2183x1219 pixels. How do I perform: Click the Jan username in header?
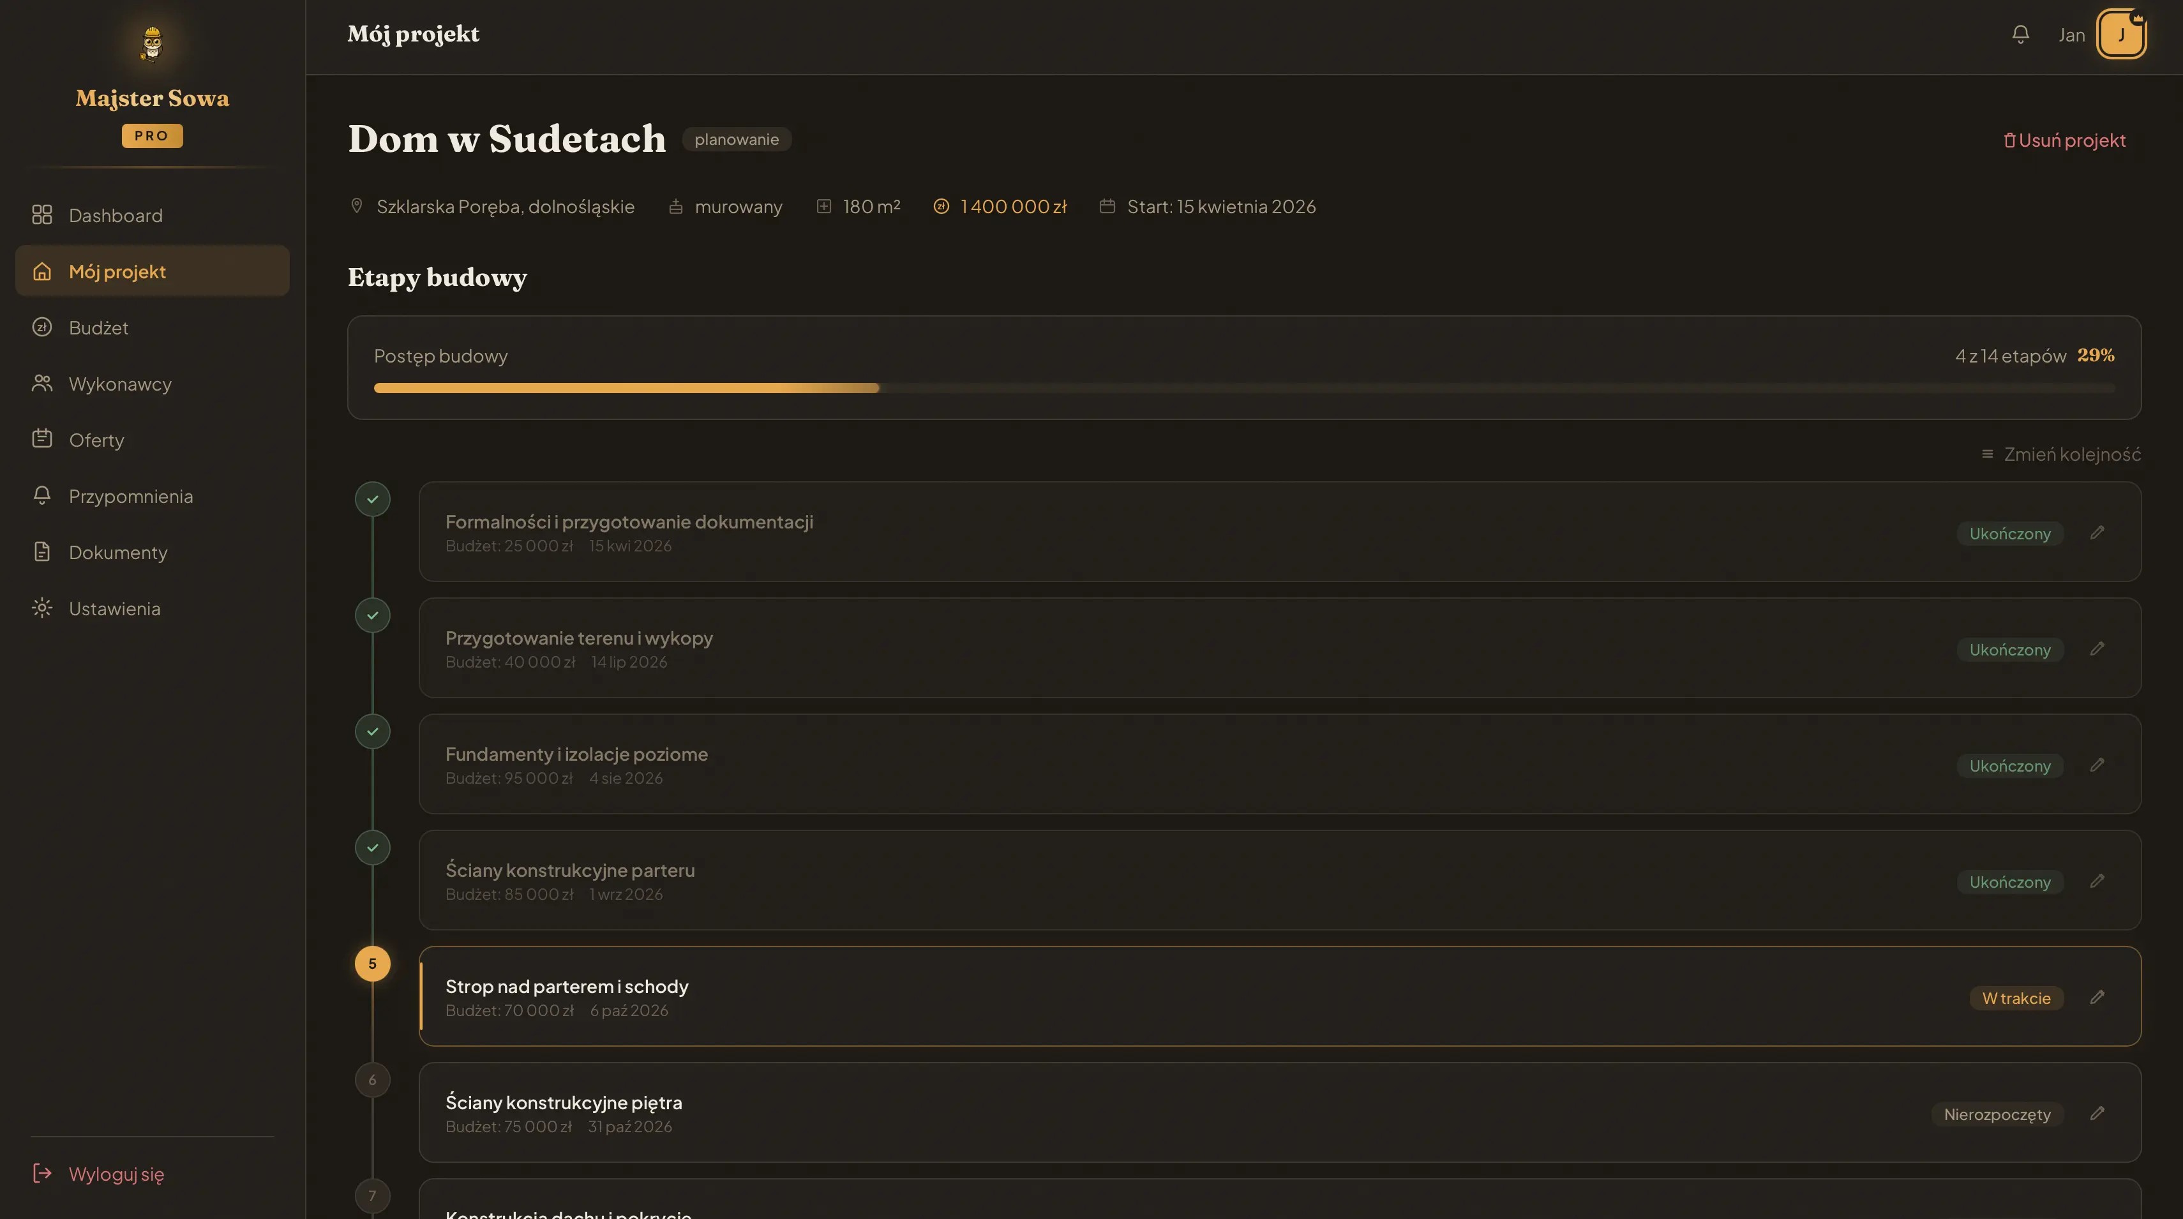[x=2071, y=34]
